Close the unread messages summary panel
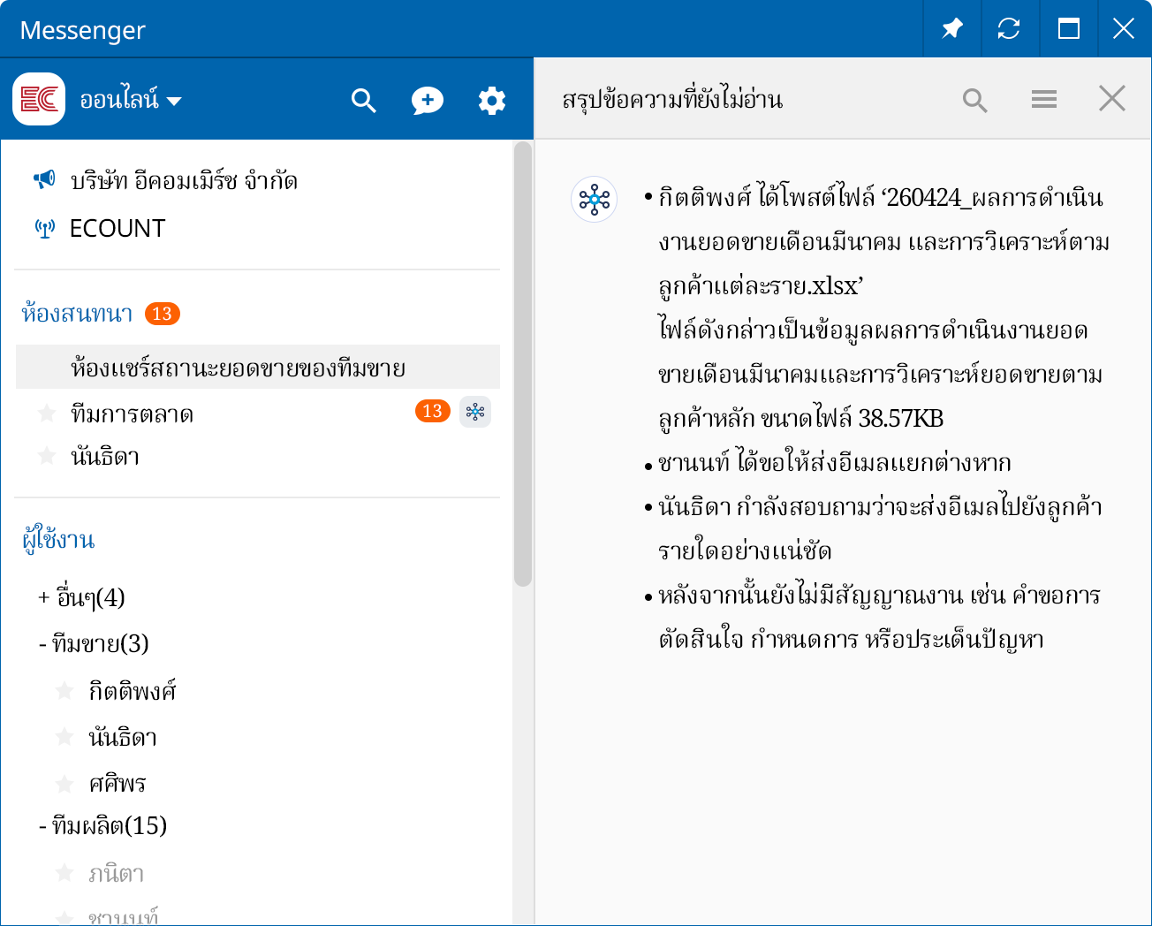This screenshot has height=926, width=1152. [x=1112, y=99]
